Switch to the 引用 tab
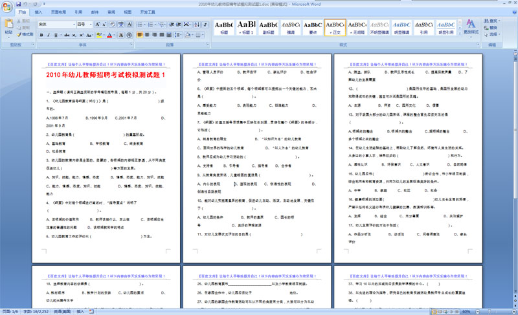 pos(78,12)
